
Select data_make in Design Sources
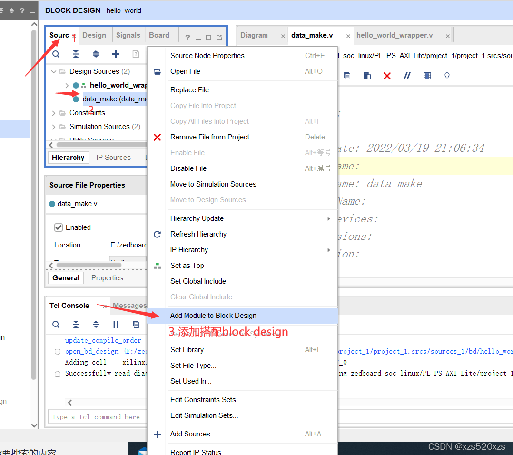click(x=115, y=99)
